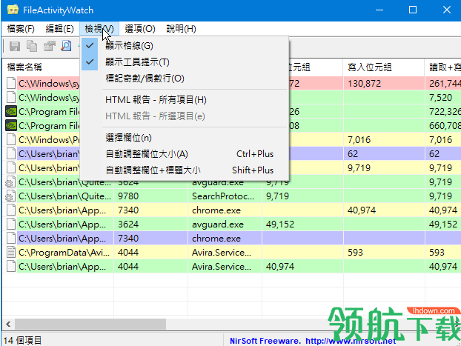This screenshot has height=346, width=461.
Task: Choose HTML 報告 - 所選項目(e)
Action: (185, 116)
